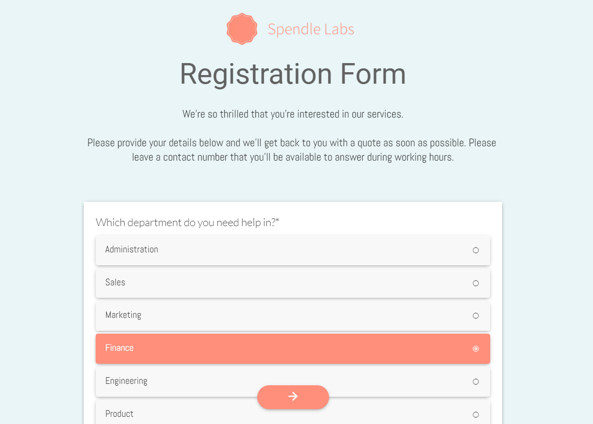Screen dimensions: 593x424
Task: Select the Sales radio circle
Action: point(476,283)
